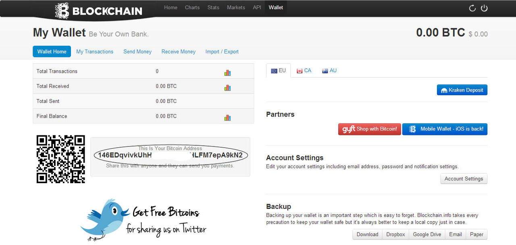
Task: Open chart icon for Total Transactions
Action: [x=227, y=73]
